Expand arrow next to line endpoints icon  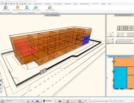[x=88, y=101]
